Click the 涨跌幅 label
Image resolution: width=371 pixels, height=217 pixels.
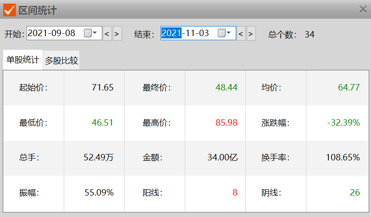[x=276, y=122]
